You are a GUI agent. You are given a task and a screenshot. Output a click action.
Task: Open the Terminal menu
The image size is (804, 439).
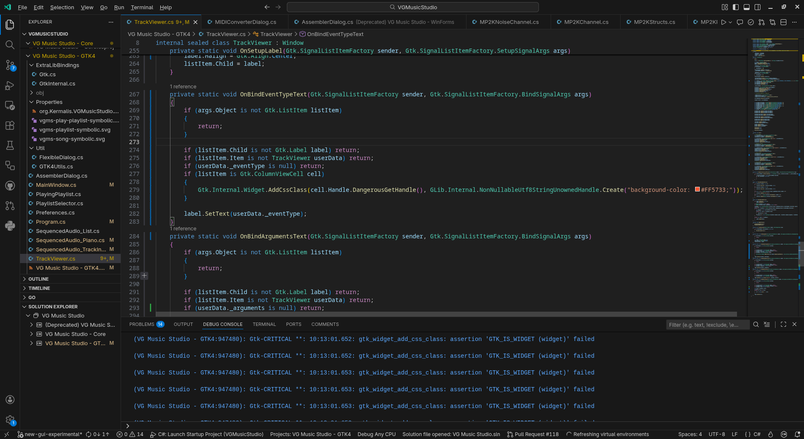(x=142, y=7)
